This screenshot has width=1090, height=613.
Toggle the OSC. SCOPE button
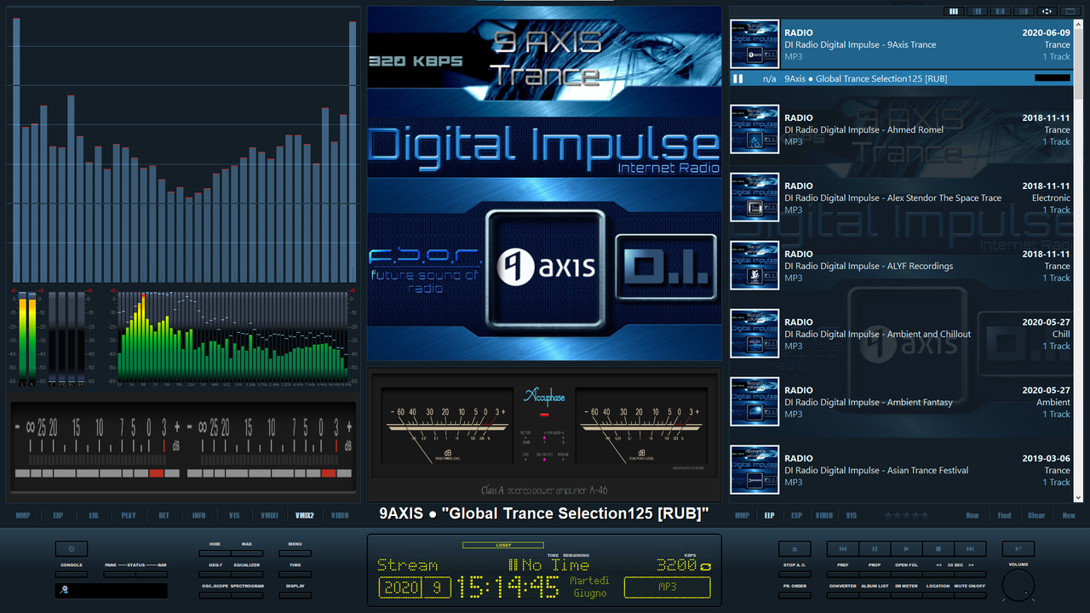coord(215,595)
